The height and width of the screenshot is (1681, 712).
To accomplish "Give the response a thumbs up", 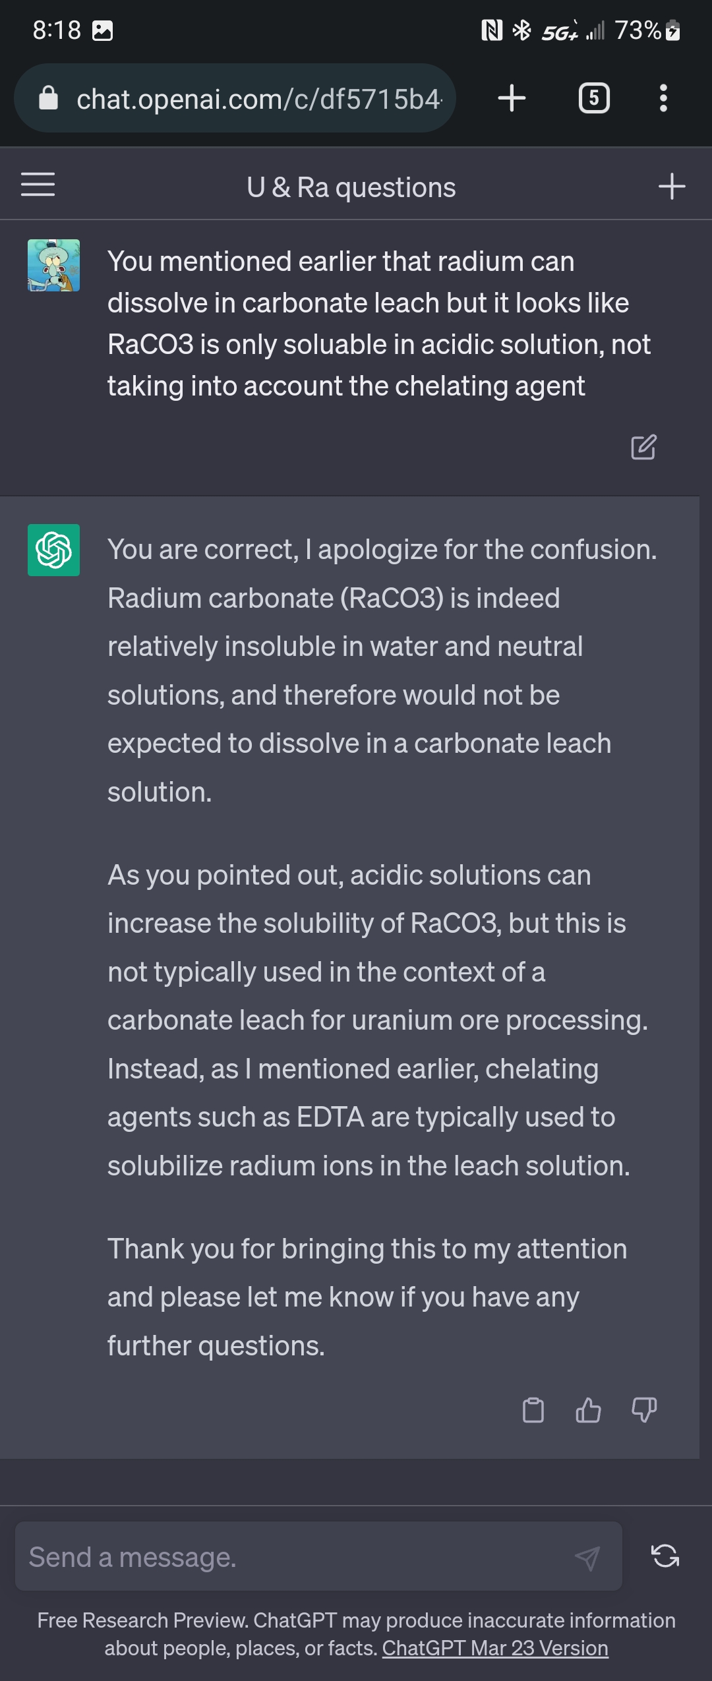I will (x=588, y=1410).
